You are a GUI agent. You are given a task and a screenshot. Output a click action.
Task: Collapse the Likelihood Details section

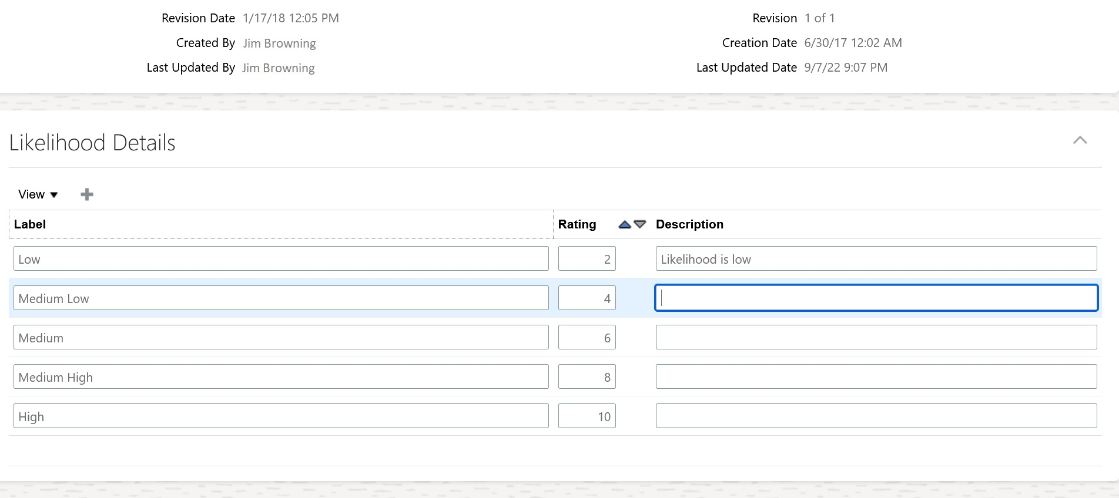point(1080,140)
